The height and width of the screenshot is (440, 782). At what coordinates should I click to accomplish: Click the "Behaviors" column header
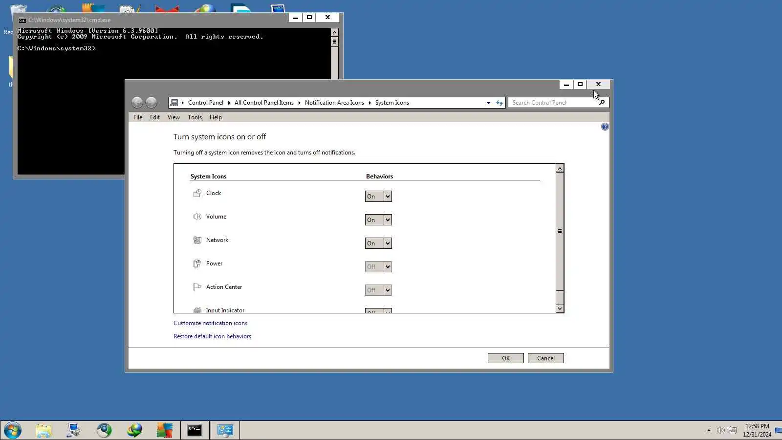pyautogui.click(x=379, y=176)
